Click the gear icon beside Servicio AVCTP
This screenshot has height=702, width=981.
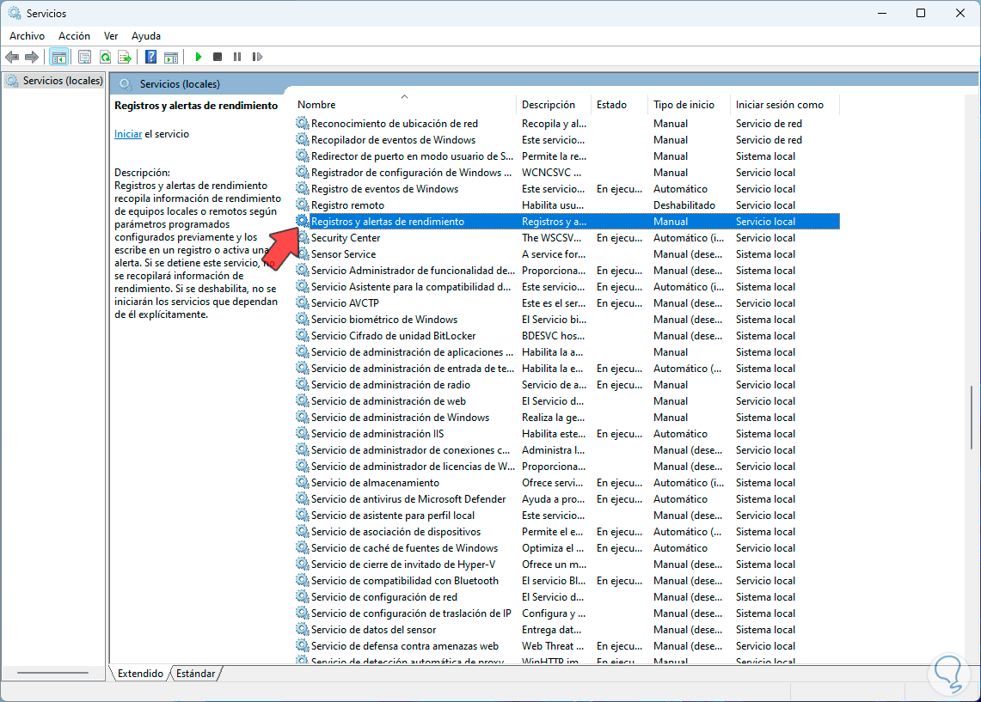302,302
